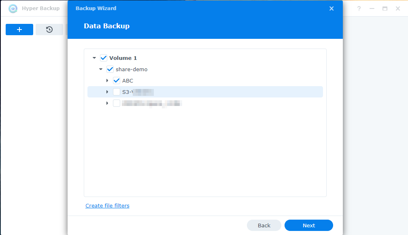Collapse the share-demo folder arrow
This screenshot has width=408, height=235.
point(101,69)
